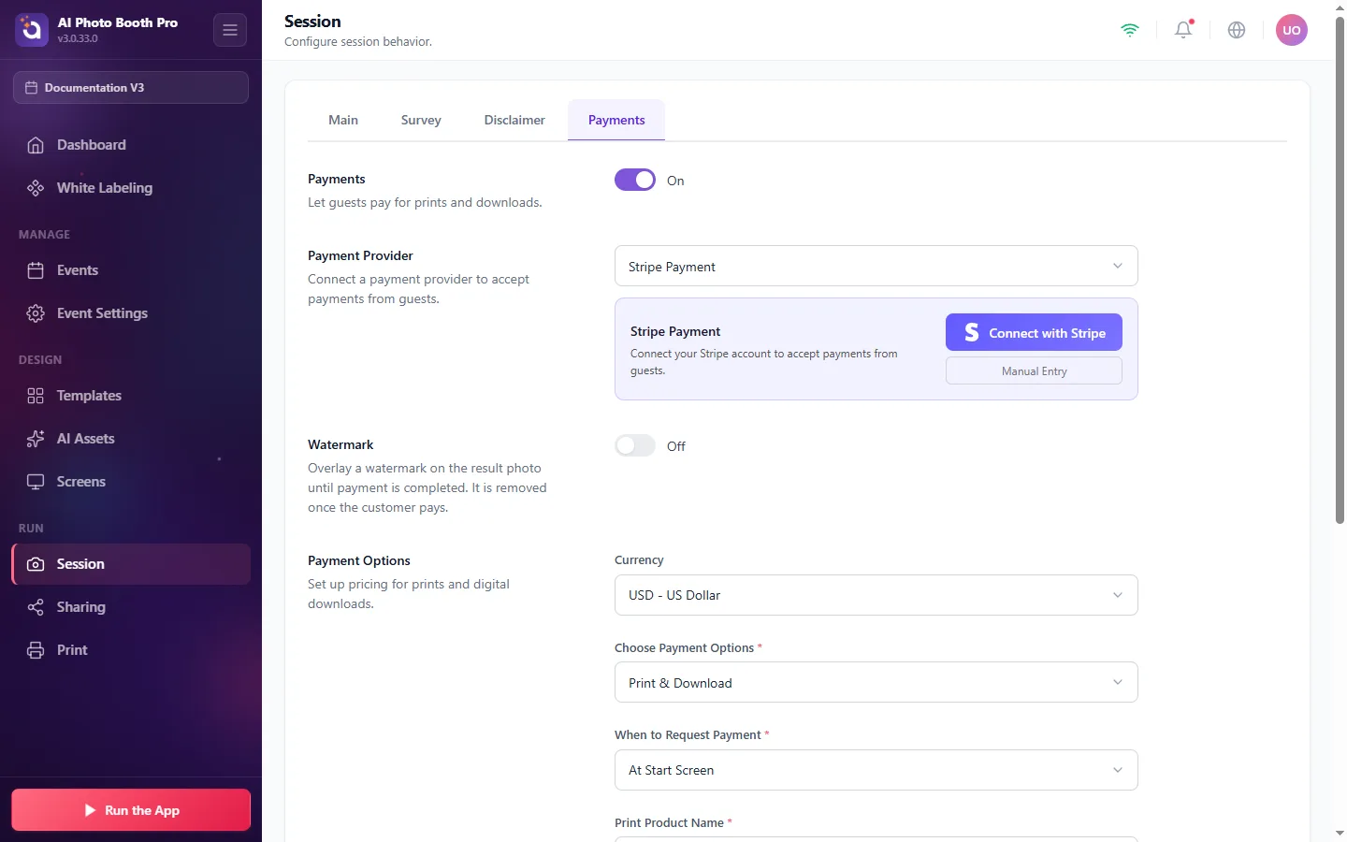
Task: Open Sharing in the sidebar
Action: pos(131,607)
